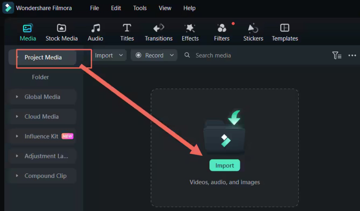360x211 pixels.
Task: Open the Transitions arrows icon
Action: 158,28
